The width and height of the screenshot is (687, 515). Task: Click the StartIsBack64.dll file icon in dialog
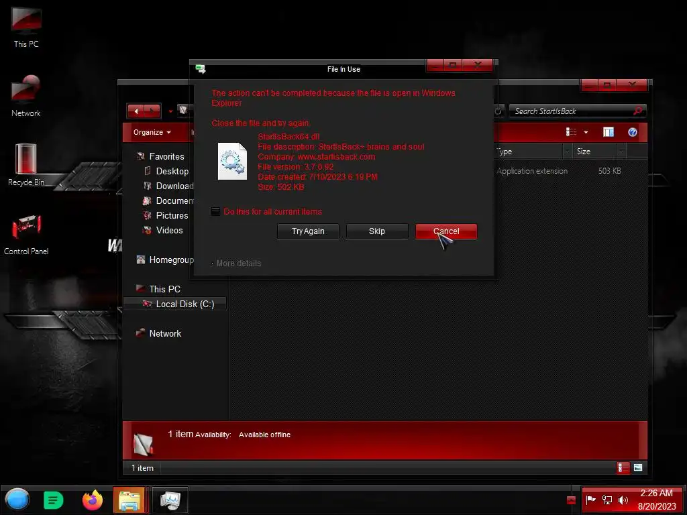[x=232, y=161]
